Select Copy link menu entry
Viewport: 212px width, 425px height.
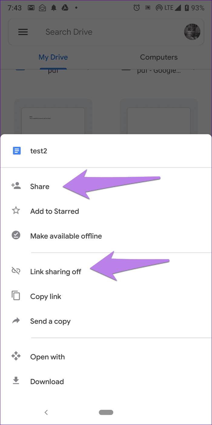(x=106, y=296)
